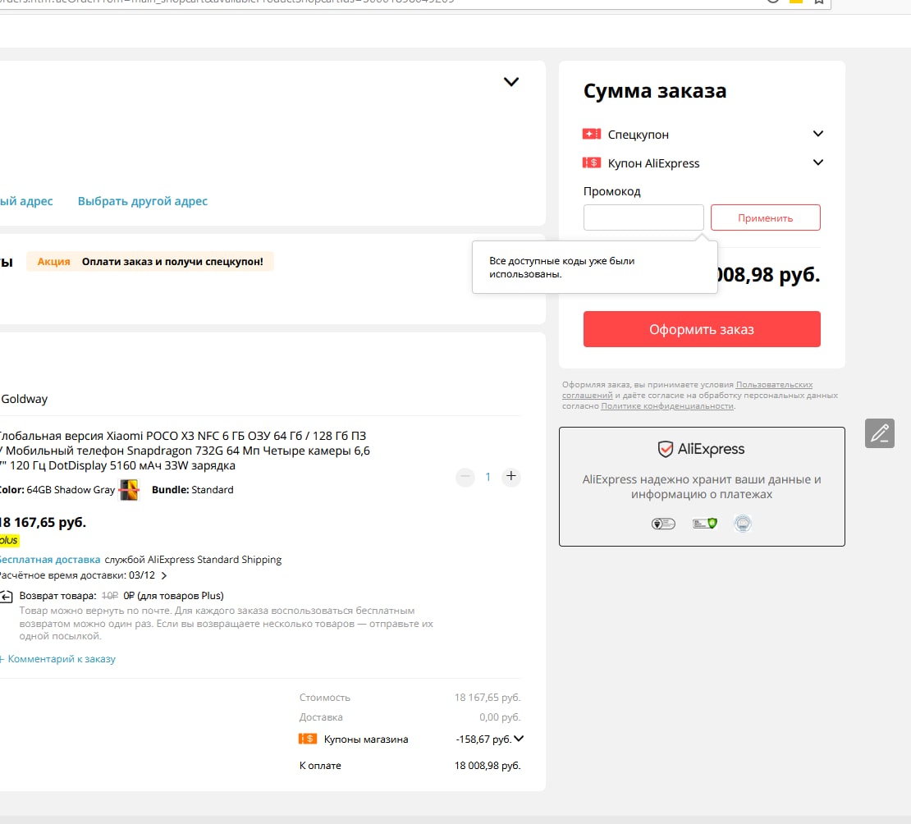This screenshot has height=824, width=911.
Task: Click the product color thumbnail Shadow Gray
Action: coord(129,489)
